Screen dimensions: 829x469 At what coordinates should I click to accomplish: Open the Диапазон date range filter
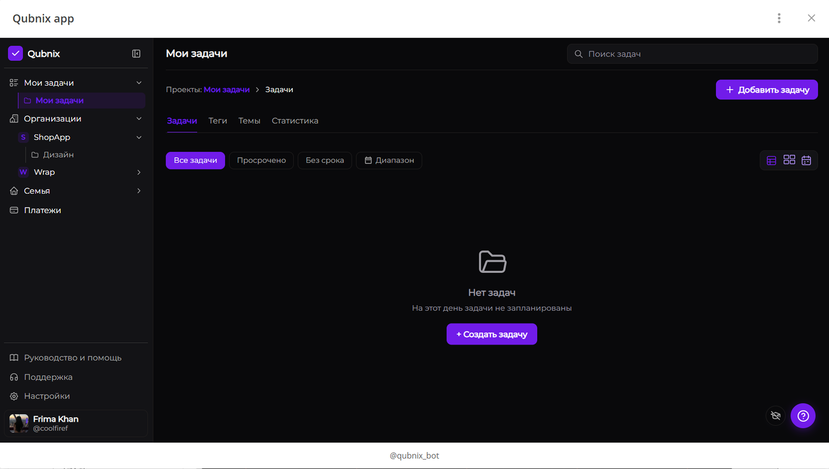pyautogui.click(x=389, y=161)
